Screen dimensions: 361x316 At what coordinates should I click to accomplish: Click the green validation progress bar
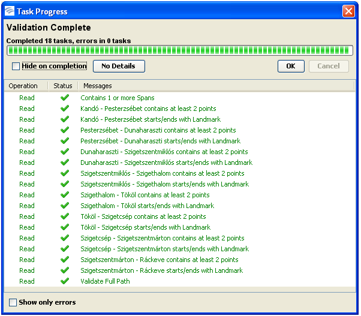180,50
